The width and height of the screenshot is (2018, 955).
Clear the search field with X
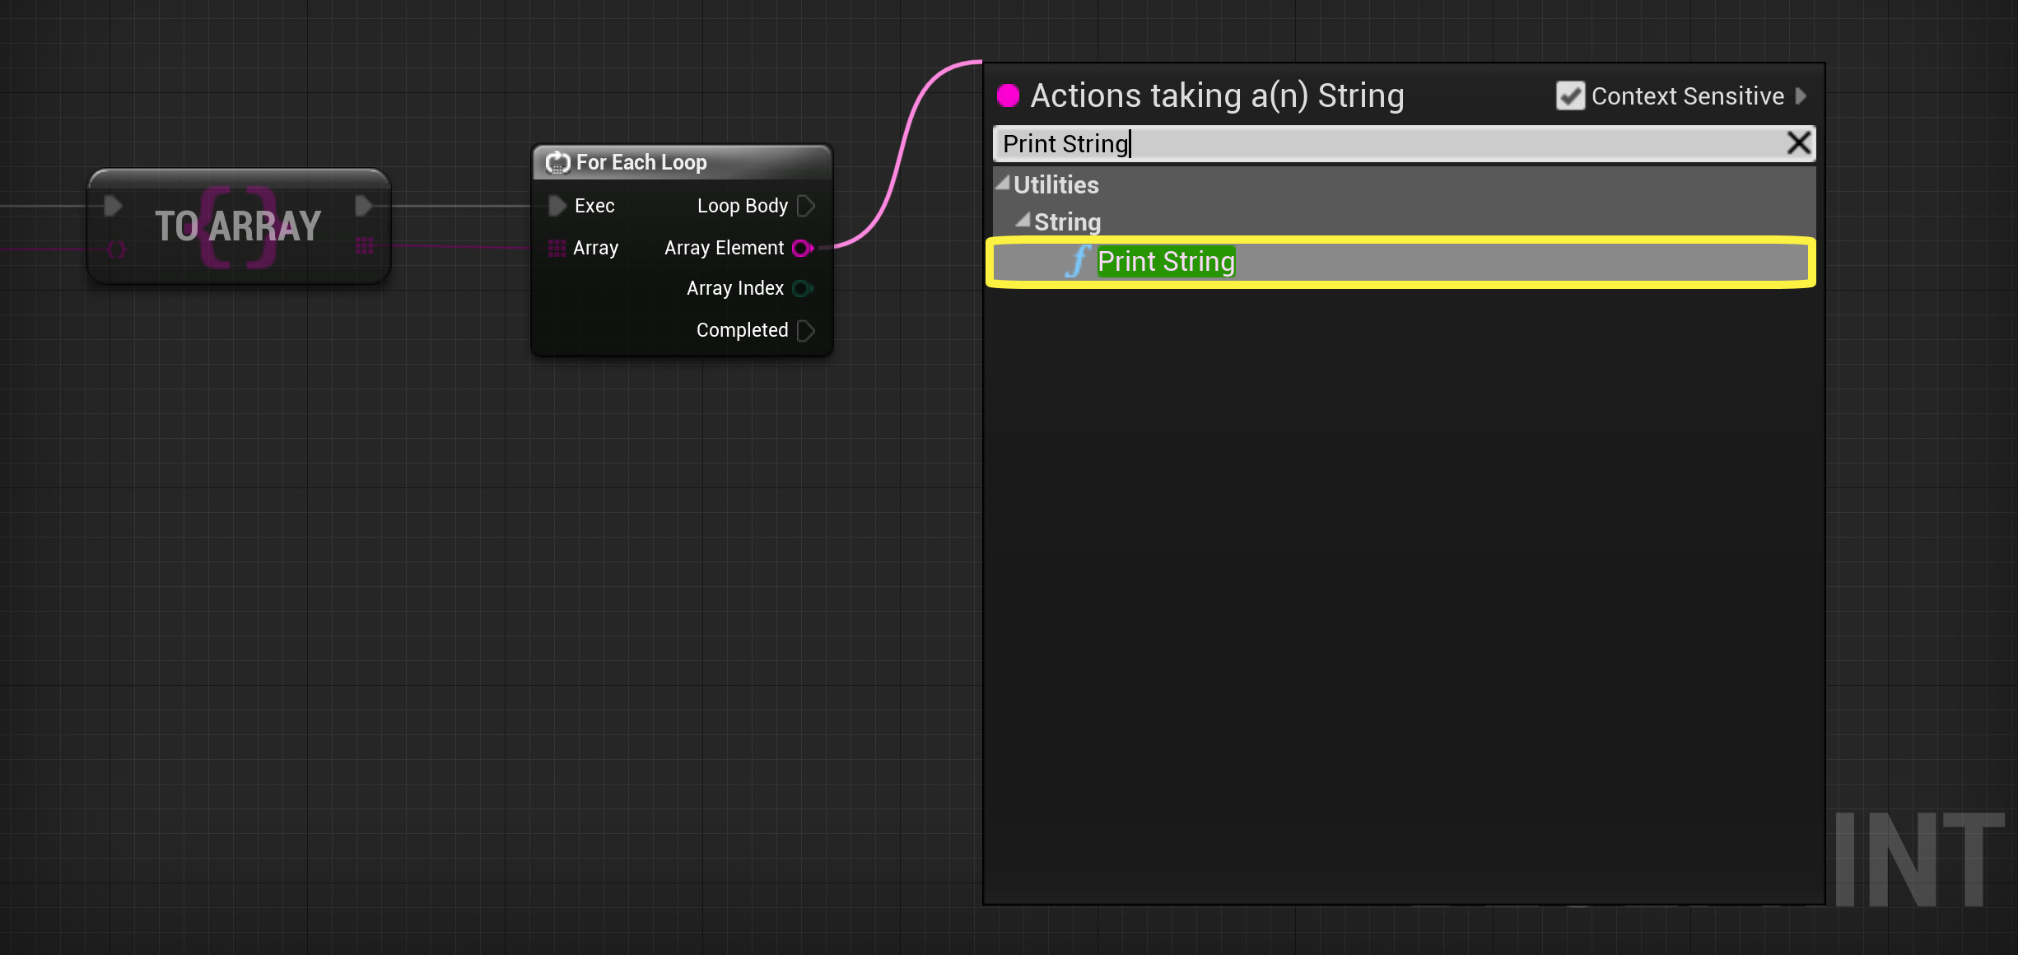click(1798, 143)
